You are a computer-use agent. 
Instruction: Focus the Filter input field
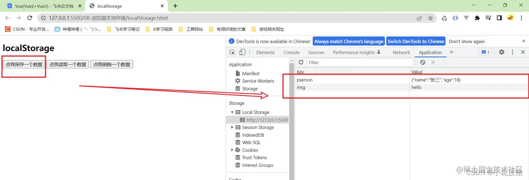360,62
